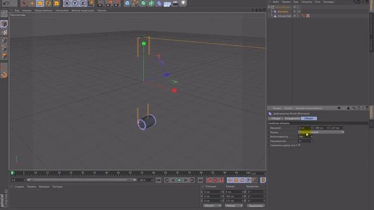Add a light object
This screenshot has width=374, height=210.
click(x=183, y=3)
